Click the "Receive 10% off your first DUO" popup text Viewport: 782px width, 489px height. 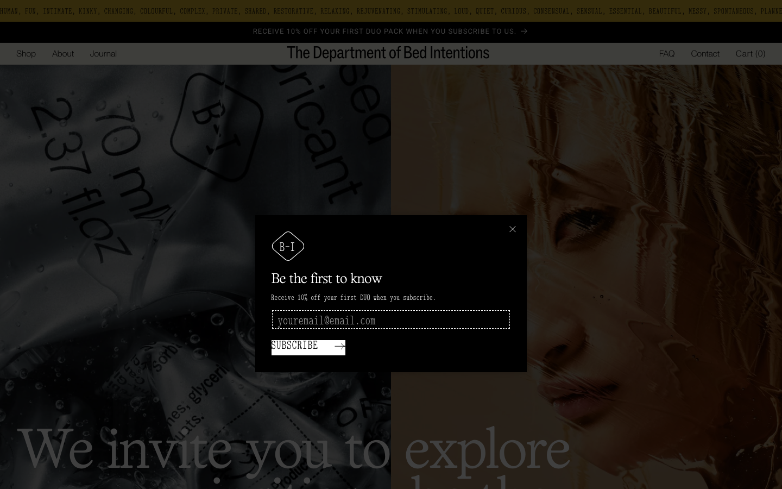(x=353, y=298)
